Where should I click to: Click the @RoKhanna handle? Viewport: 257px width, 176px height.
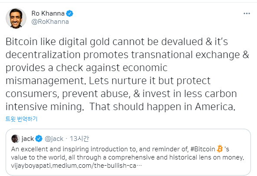coord(50,22)
